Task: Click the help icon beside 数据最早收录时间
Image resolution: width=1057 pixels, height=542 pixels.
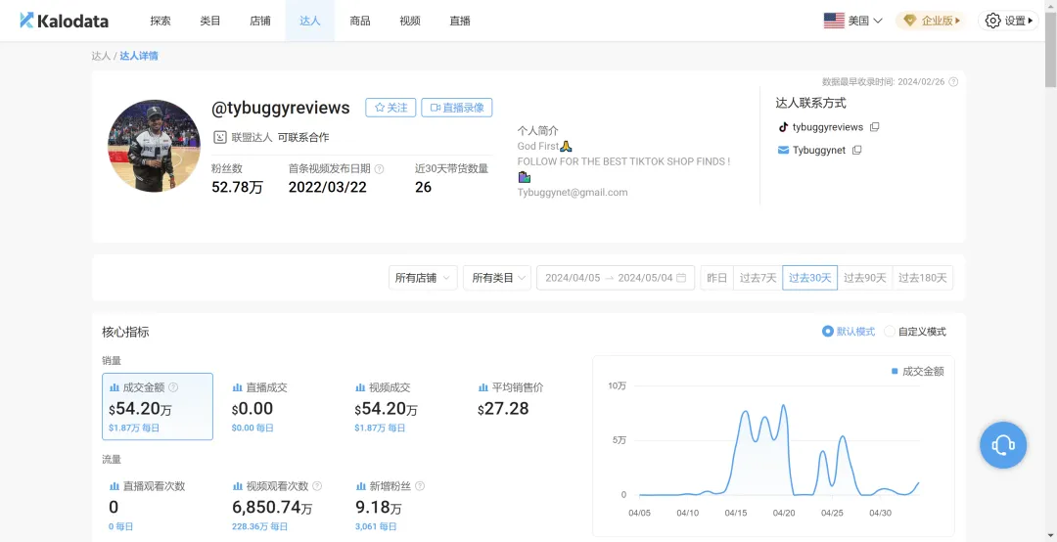Action: (953, 81)
